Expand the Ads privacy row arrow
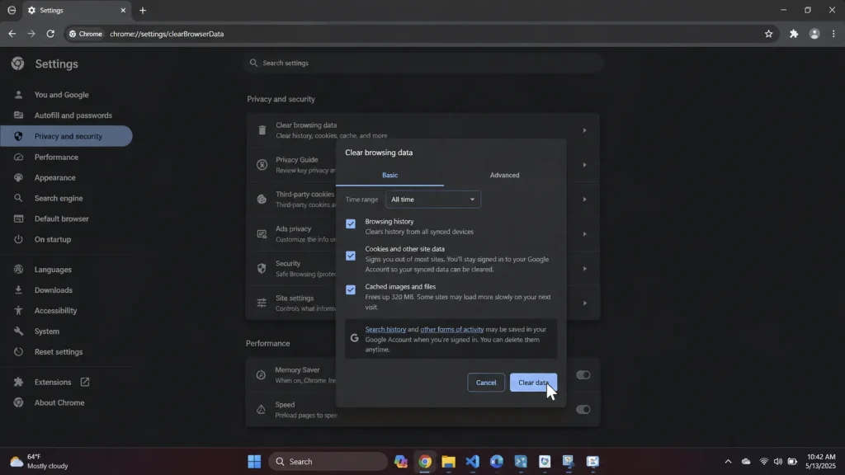Image resolution: width=845 pixels, height=475 pixels. tap(584, 233)
